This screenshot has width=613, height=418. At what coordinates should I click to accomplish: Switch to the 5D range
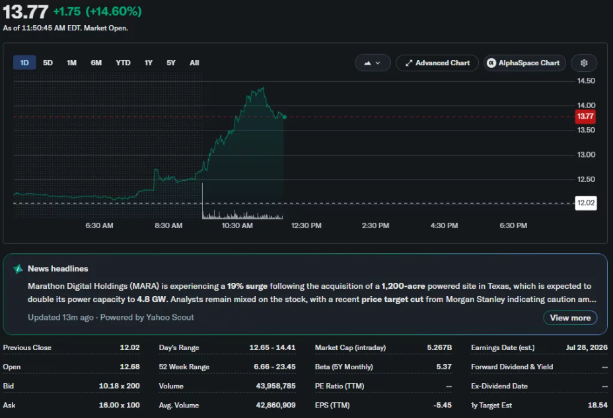click(x=48, y=63)
